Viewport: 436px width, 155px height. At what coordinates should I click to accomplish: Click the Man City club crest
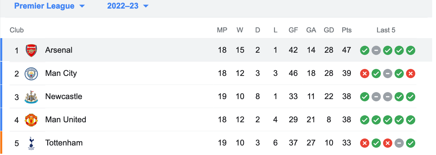(31, 73)
